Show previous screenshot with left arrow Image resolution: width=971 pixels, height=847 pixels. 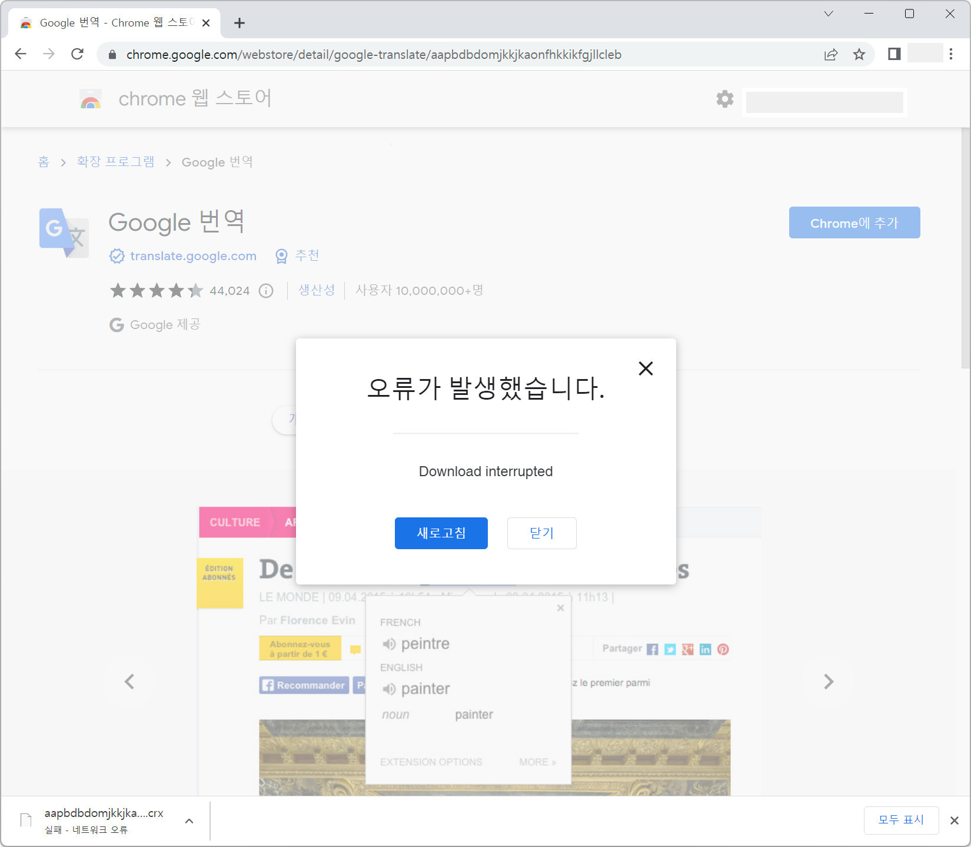click(x=129, y=682)
